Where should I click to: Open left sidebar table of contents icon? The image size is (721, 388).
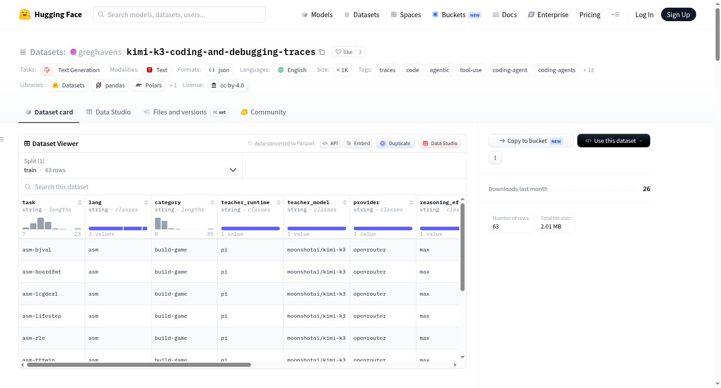[2, 139]
